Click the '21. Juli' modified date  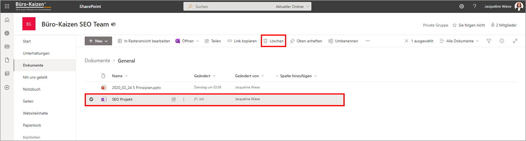tap(199, 99)
